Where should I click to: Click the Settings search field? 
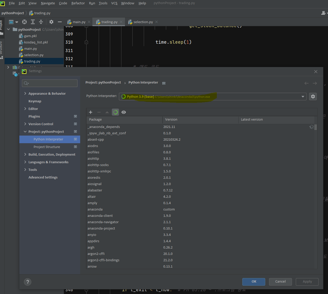pos(50,83)
